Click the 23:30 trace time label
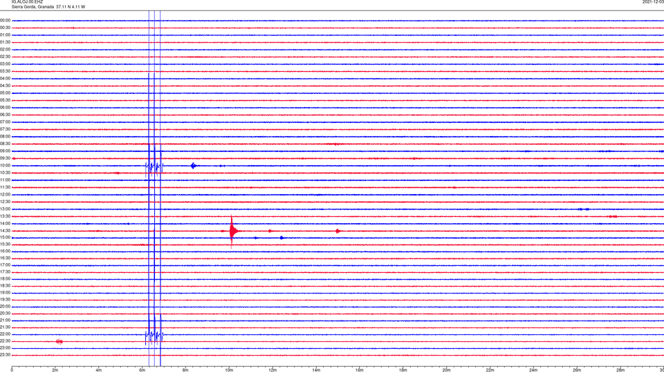This screenshot has width=664, height=373. coord(5,355)
